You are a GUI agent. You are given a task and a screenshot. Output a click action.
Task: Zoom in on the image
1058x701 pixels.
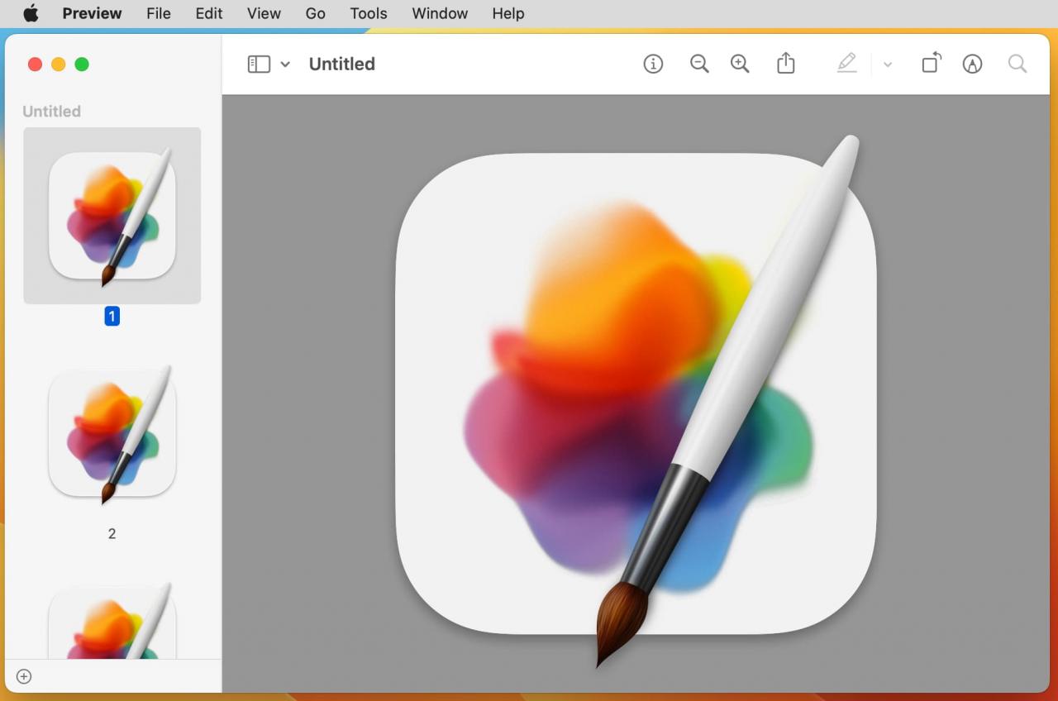(x=740, y=64)
